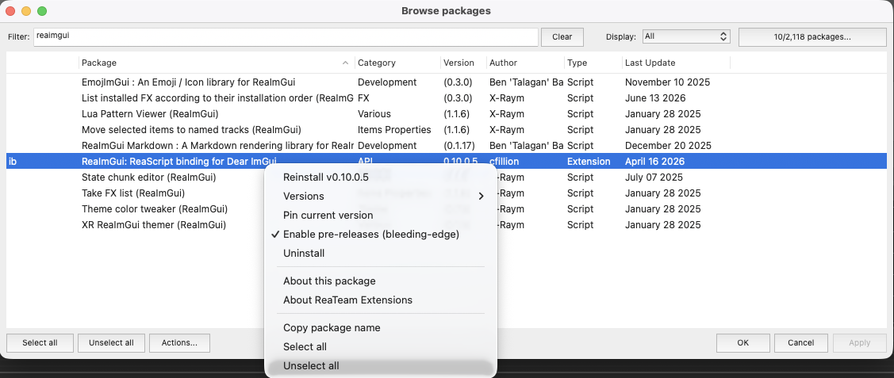
Task: Select the Theme color tweaker (ReaImGui) row
Action: pyautogui.click(x=447, y=209)
